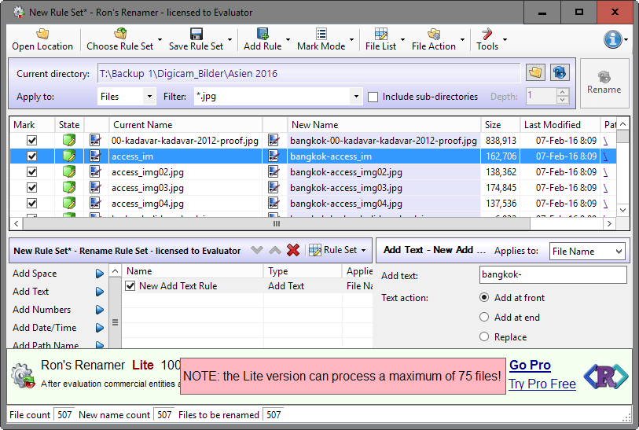Click the Rename button icon
This screenshot has height=430, width=639.
[604, 77]
